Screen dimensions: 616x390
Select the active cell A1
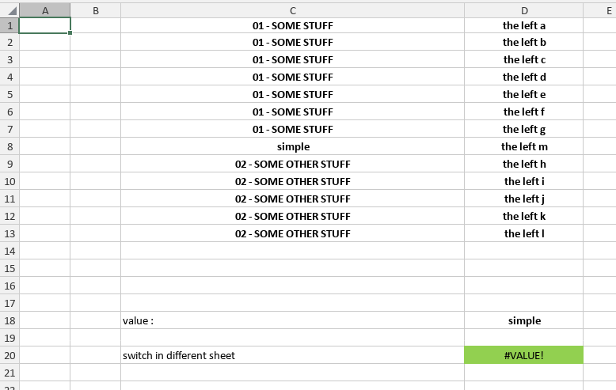[x=45, y=25]
